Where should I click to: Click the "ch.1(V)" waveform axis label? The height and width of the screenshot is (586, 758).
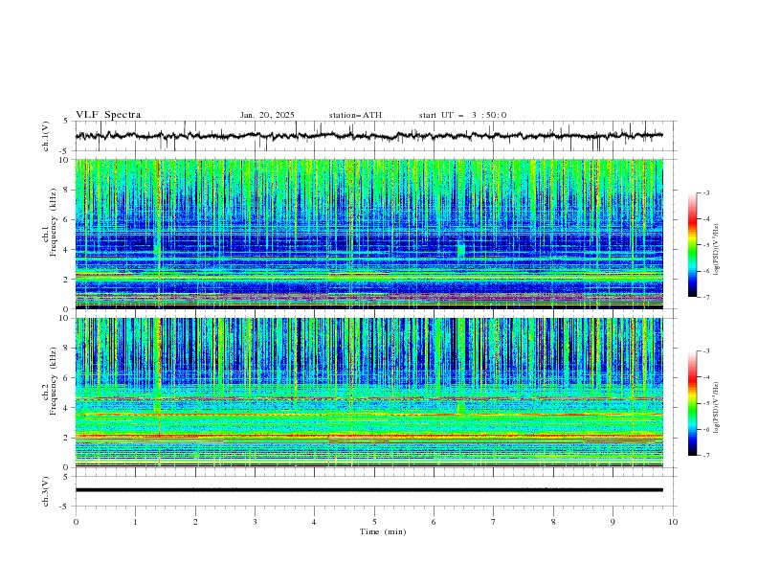(x=46, y=136)
